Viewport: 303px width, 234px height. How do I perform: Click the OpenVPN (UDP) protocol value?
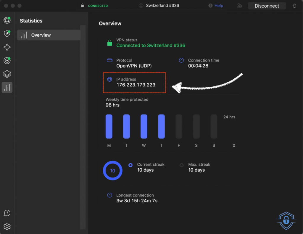[x=134, y=66]
